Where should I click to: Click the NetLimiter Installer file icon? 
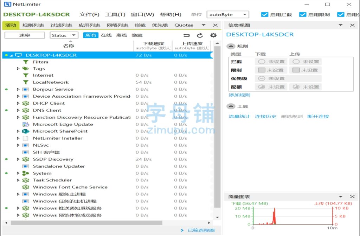tap(25, 138)
